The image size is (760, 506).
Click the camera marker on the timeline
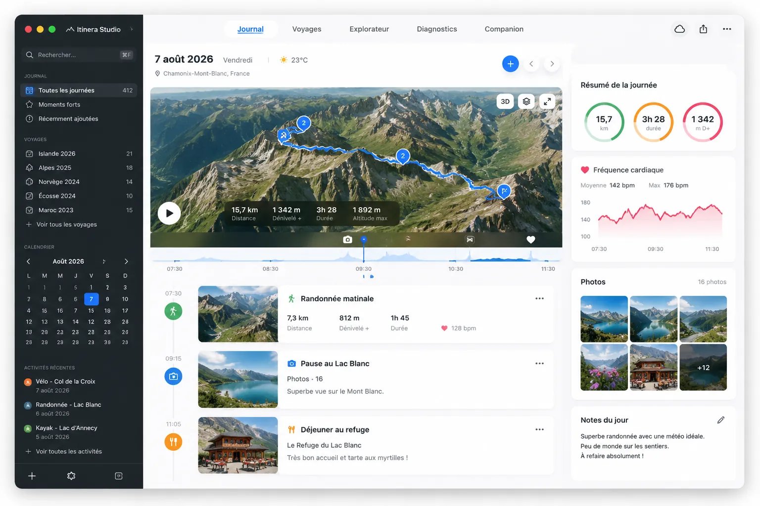348,240
